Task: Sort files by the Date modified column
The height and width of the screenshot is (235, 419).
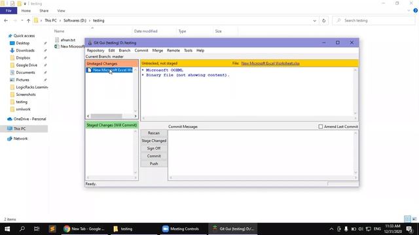Action: (145, 31)
